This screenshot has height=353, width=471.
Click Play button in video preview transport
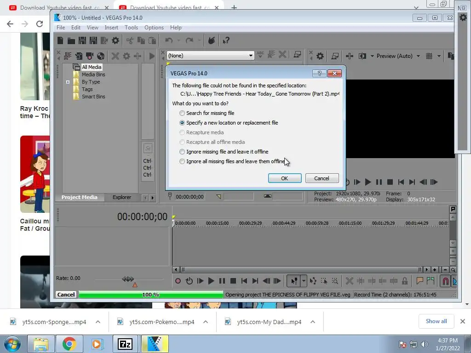[x=368, y=182]
